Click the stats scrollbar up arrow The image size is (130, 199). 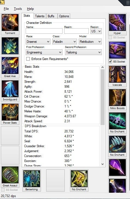pyautogui.click(x=103, y=67)
